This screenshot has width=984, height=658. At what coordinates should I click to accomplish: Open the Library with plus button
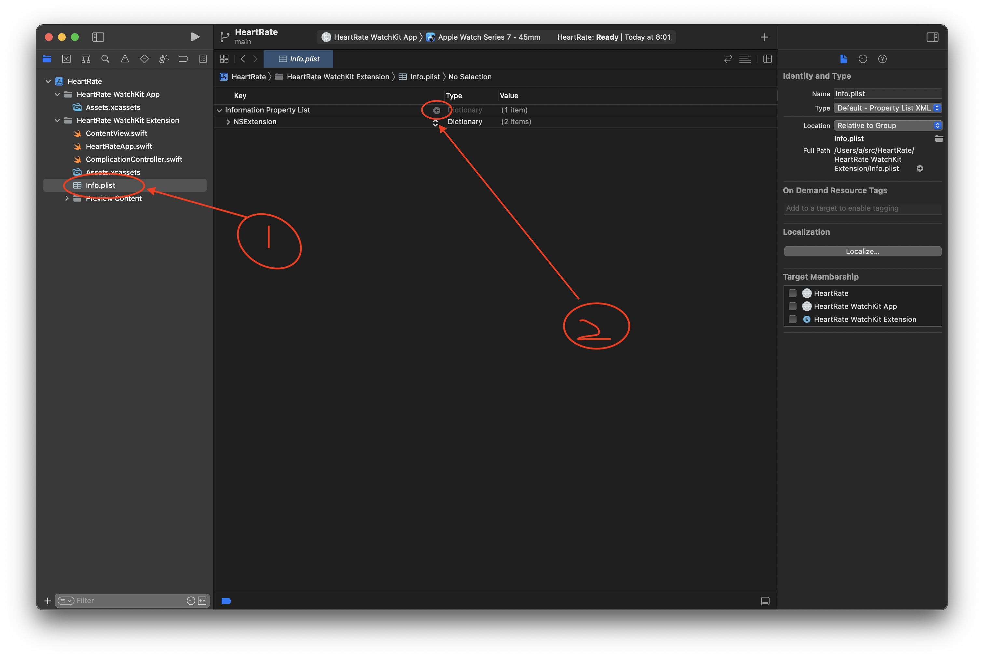764,37
